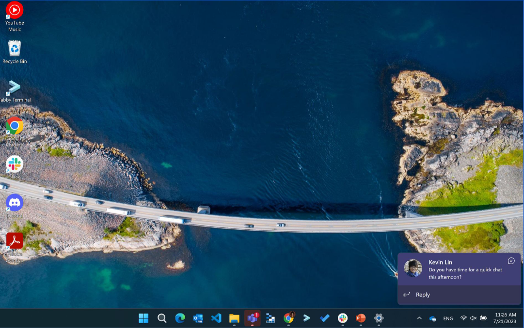Image resolution: width=524 pixels, height=328 pixels.
Task: Open taskbar Search magnifier
Action: point(162,318)
